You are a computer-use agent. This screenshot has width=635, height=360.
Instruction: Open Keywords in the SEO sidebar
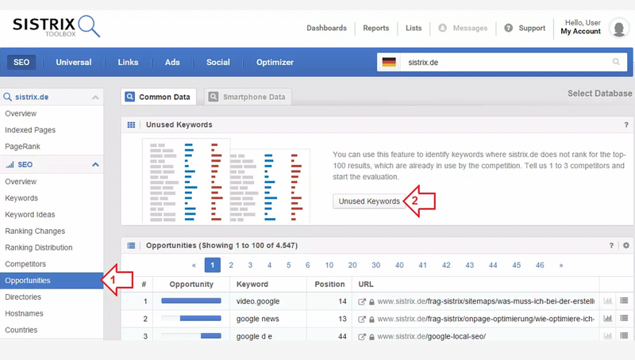(21, 197)
